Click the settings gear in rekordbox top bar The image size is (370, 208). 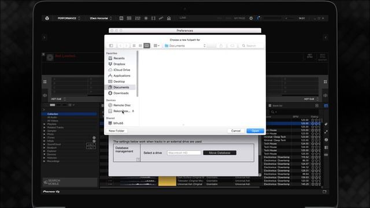click(x=251, y=18)
